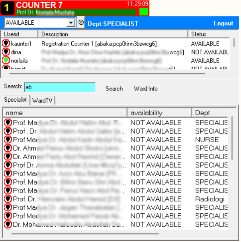Open the AVAILABLE status dropdown
Image resolution: width=241 pixels, height=242 pixels.
pos(71,23)
